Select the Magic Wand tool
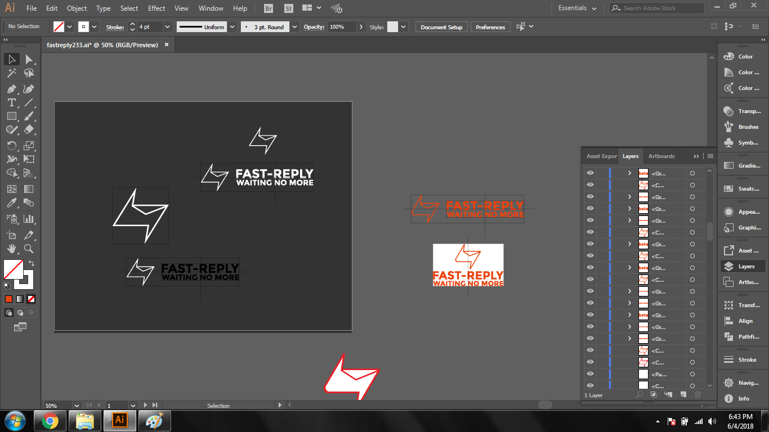 (11, 73)
